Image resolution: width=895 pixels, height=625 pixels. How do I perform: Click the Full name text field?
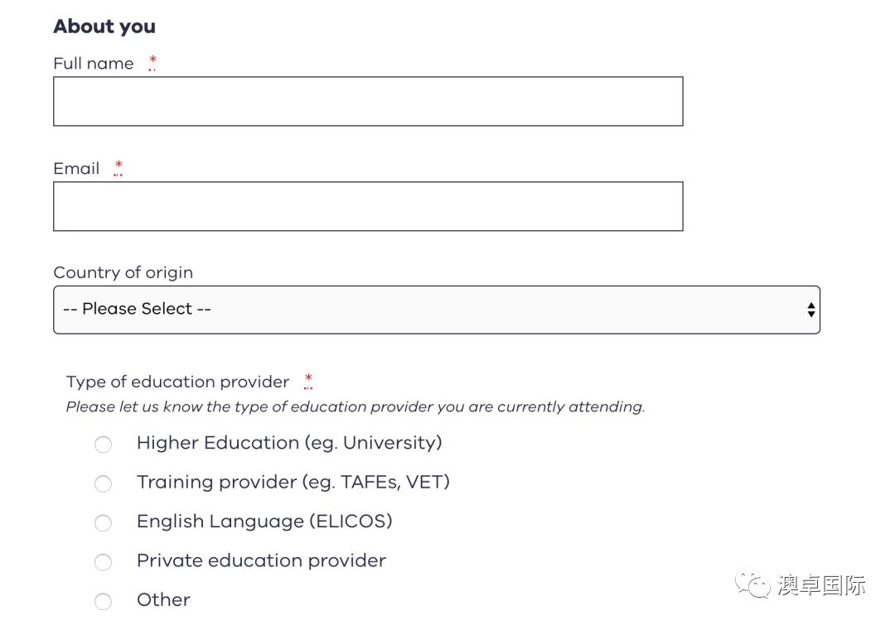368,102
